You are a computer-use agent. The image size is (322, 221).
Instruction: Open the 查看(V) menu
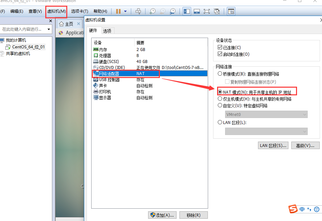(x=35, y=11)
